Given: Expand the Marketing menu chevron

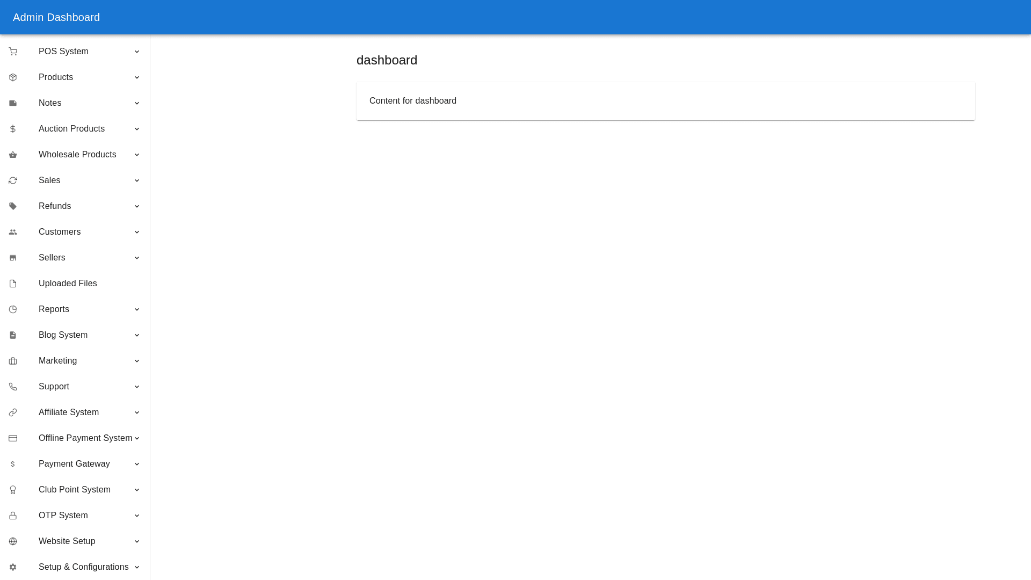Looking at the screenshot, I should 137,361.
